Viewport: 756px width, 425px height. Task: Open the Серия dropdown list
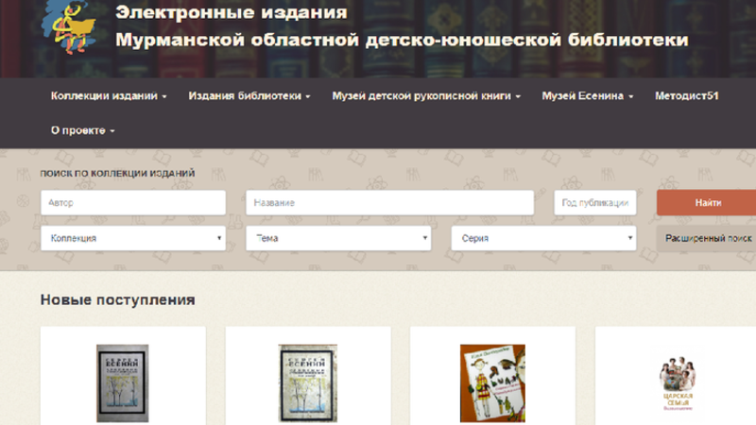543,239
